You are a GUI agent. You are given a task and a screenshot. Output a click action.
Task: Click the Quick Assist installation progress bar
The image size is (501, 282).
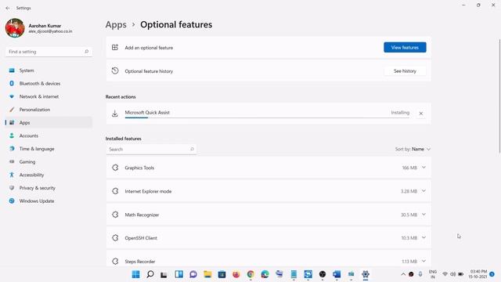pos(267,117)
